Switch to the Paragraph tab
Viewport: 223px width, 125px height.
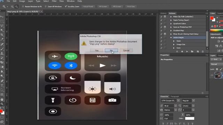click(x=175, y=97)
